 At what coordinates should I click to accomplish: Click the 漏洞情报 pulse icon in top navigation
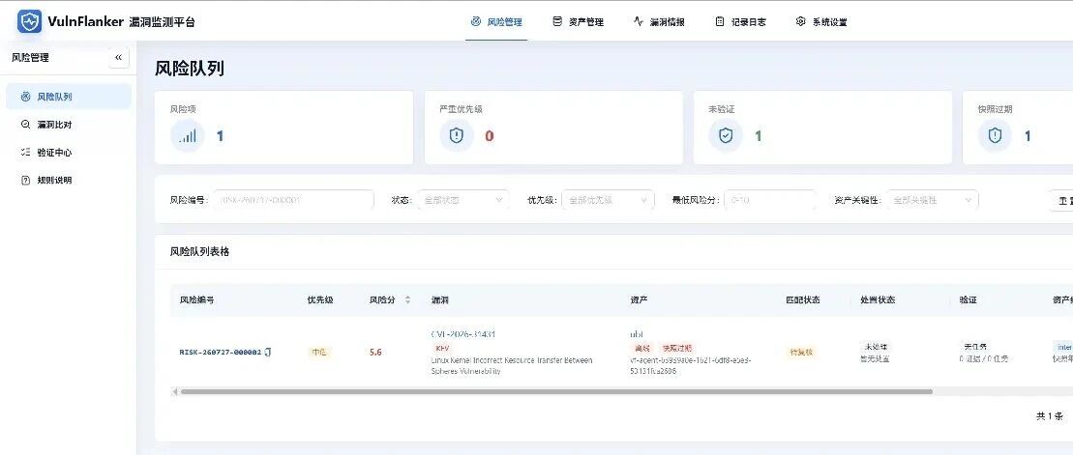click(639, 22)
